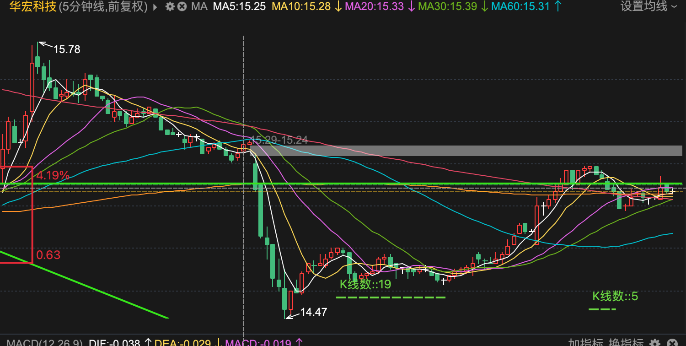Expand the triangle arrow beside 华宏科技 title
This screenshot has width=686, height=346.
(155, 7)
